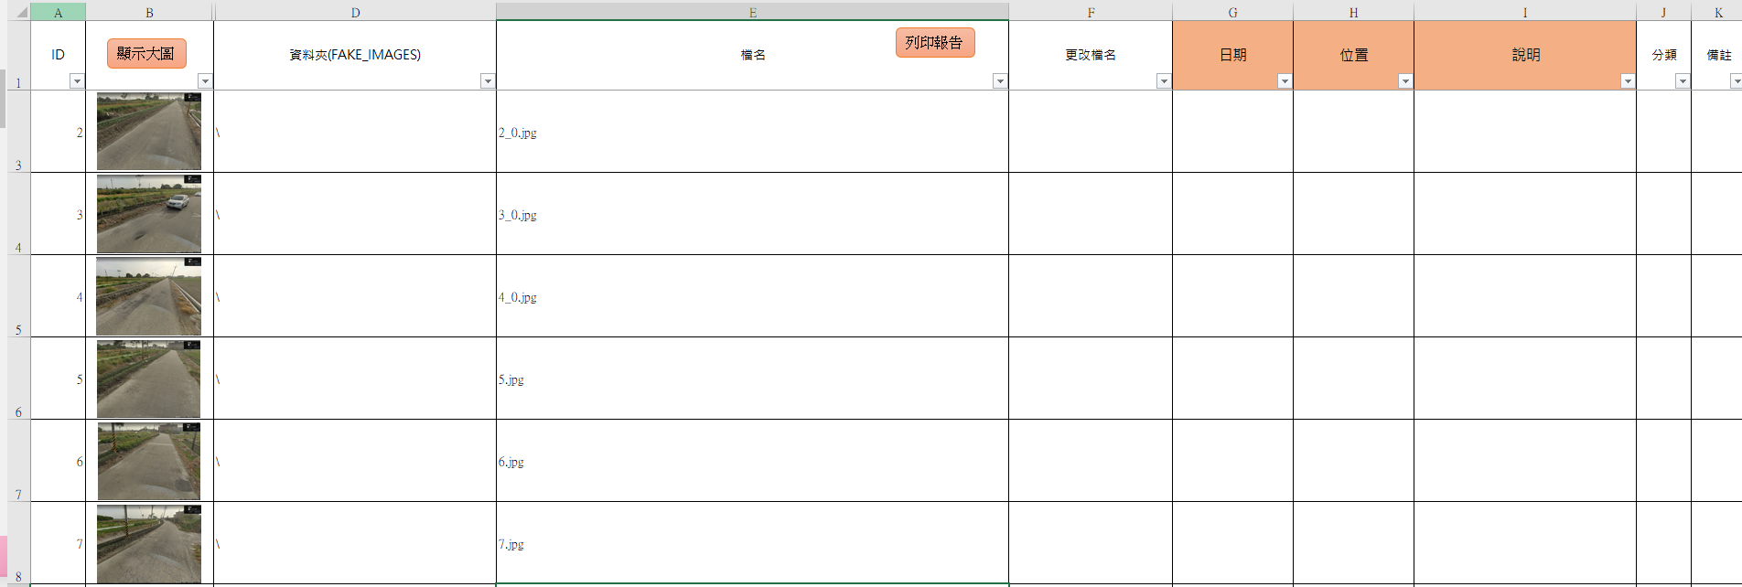Open the 位置 column filter dropdown
Viewport: 1742px width, 587px height.
(1405, 81)
